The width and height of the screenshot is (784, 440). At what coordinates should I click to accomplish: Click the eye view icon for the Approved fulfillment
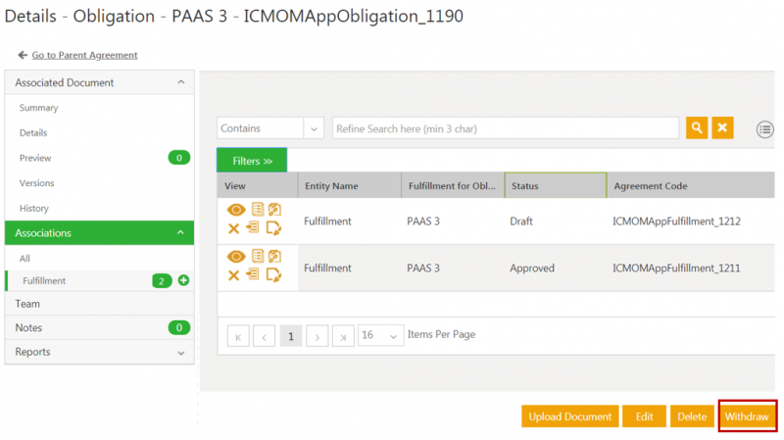click(x=235, y=257)
